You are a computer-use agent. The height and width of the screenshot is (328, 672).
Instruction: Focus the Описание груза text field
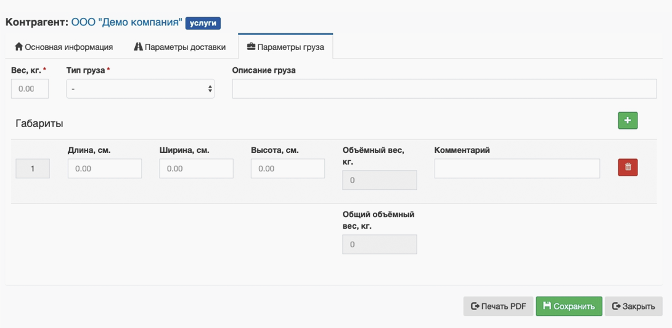coord(445,89)
